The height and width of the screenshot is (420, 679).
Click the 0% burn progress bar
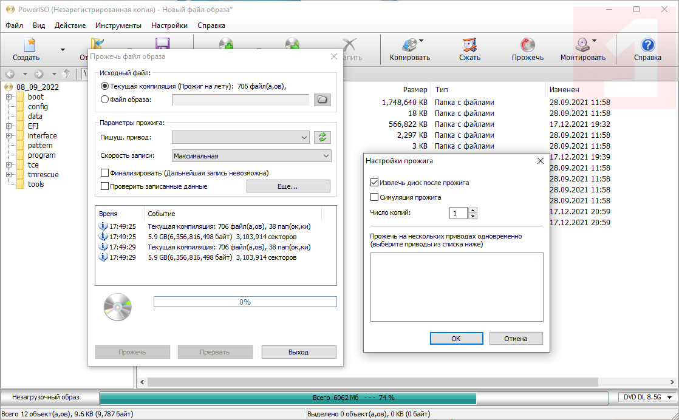pos(245,302)
